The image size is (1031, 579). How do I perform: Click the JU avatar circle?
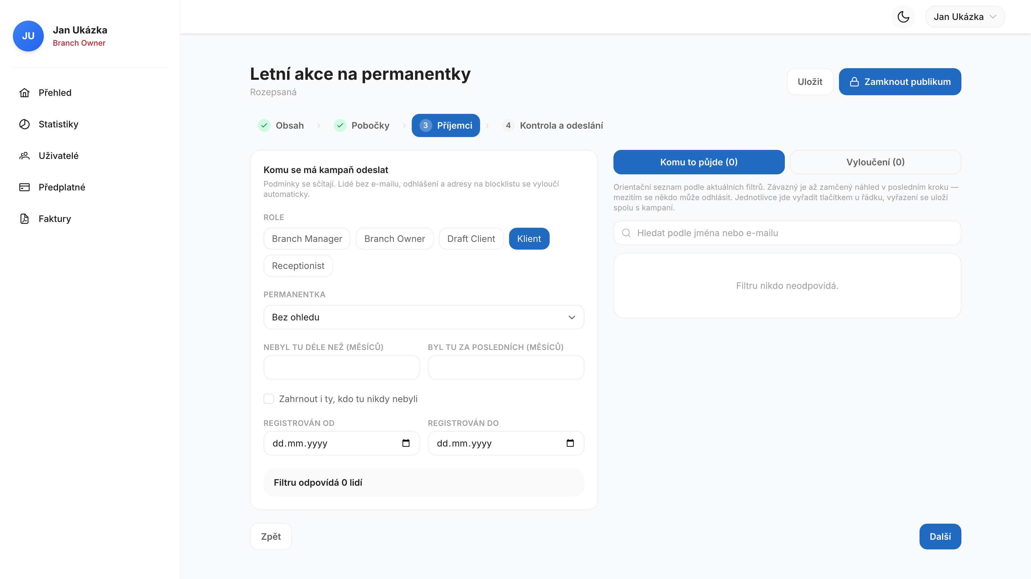(x=28, y=36)
